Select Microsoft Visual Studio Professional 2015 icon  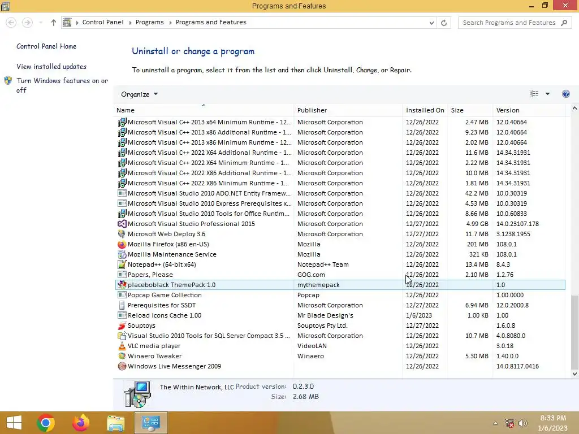[x=122, y=224]
